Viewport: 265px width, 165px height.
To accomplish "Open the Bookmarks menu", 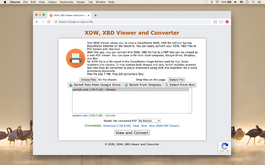I will [x=67, y=2].
